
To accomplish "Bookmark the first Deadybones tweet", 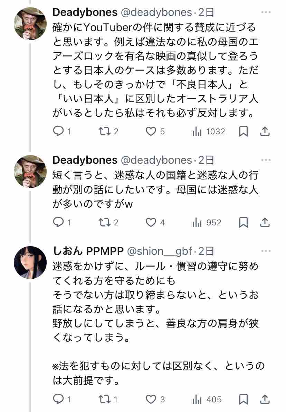I will point(244,132).
